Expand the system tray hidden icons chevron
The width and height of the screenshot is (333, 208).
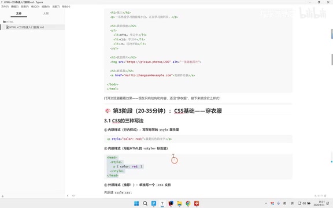266,203
